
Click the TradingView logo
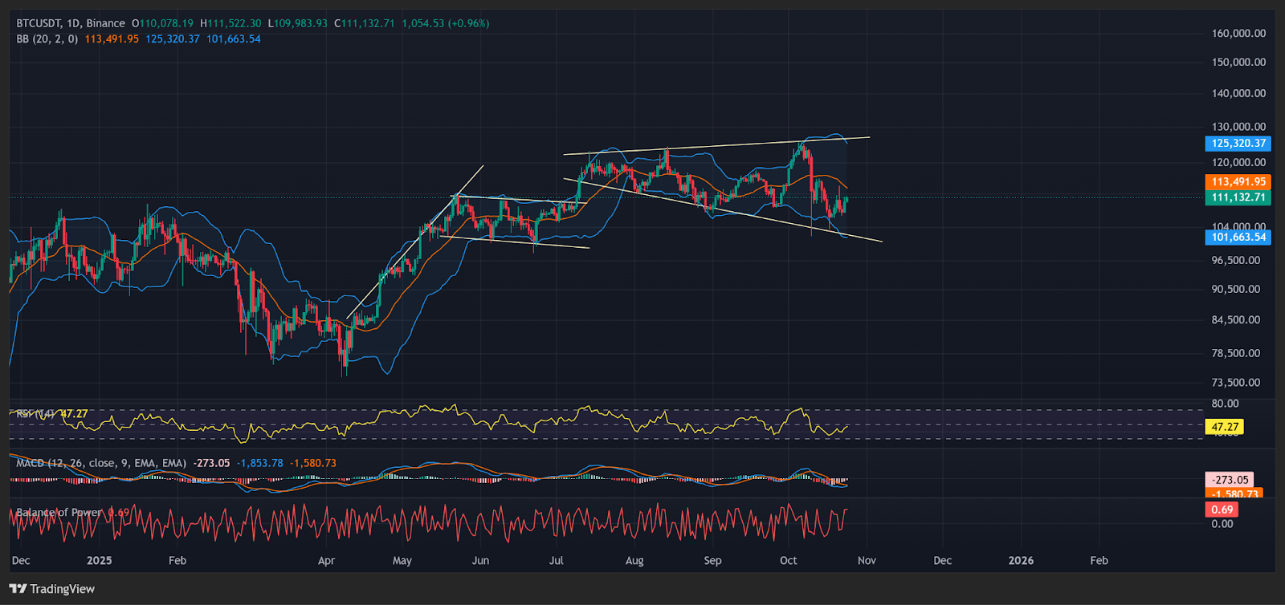click(x=52, y=589)
